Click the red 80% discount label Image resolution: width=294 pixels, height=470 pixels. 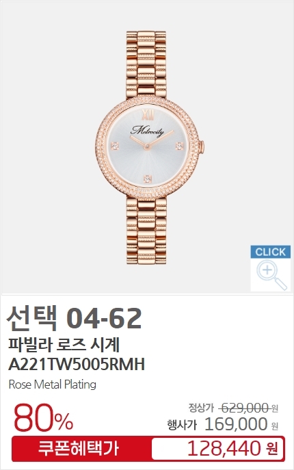pyautogui.click(x=44, y=417)
